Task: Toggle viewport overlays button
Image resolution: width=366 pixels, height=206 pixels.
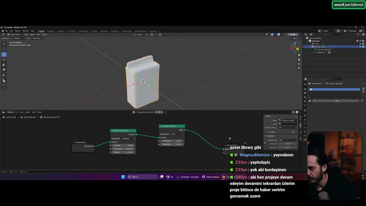Action: click(279, 34)
